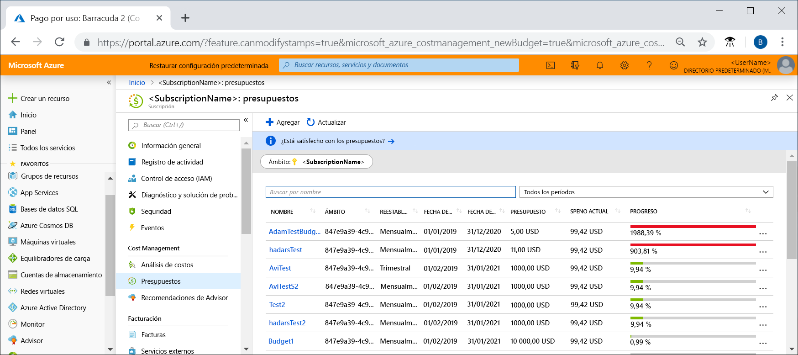The height and width of the screenshot is (355, 798).
Task: Open directory and subscription filter icon
Action: [x=575, y=65]
